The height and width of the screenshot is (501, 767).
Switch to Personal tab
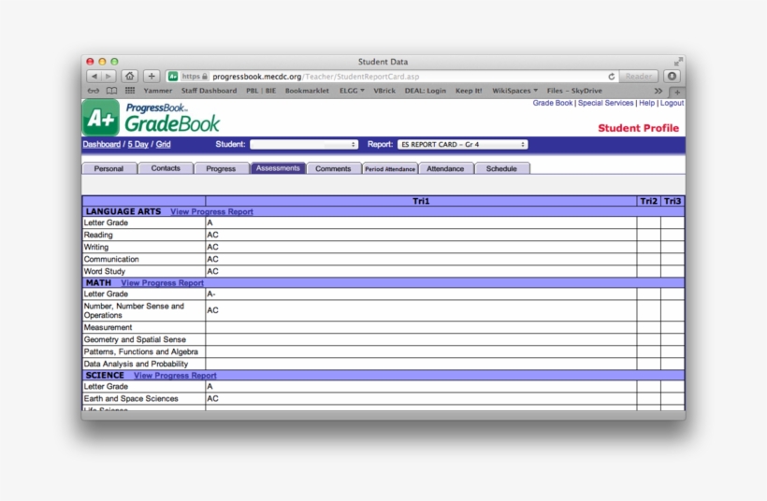(109, 168)
